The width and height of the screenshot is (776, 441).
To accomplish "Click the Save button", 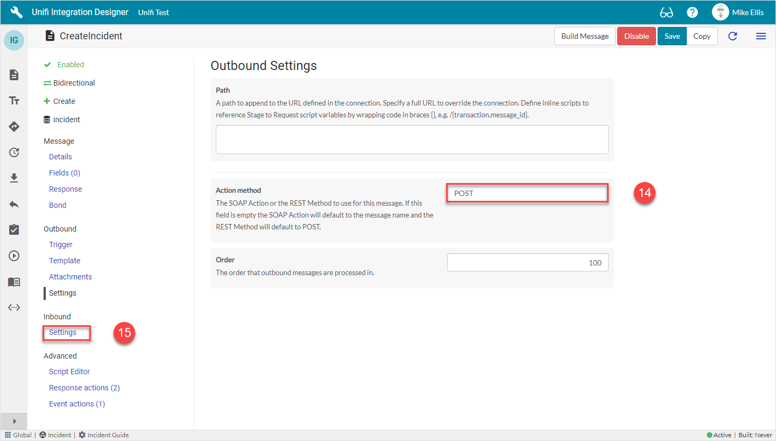I will pyautogui.click(x=672, y=36).
